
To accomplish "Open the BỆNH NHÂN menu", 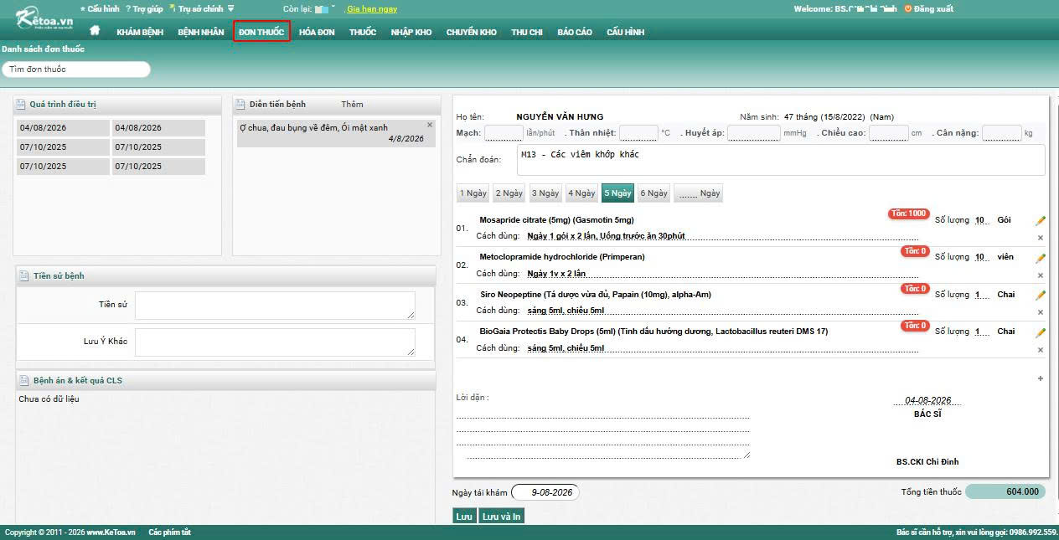I will click(x=201, y=32).
